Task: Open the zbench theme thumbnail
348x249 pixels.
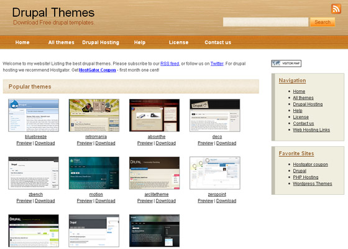Action: tap(34, 173)
